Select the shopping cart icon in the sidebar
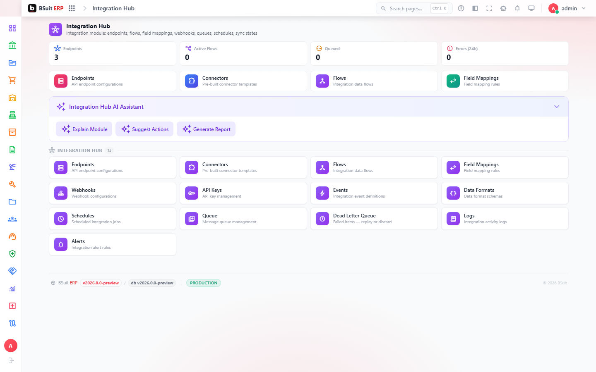The height and width of the screenshot is (372, 596). point(12,80)
